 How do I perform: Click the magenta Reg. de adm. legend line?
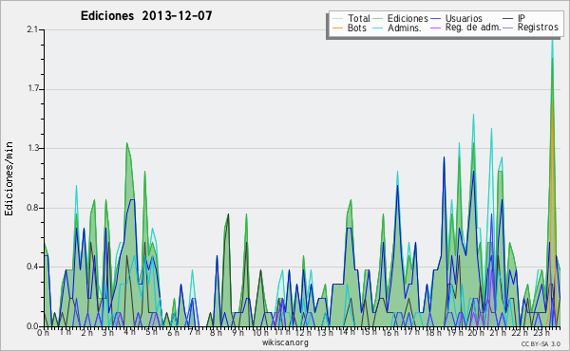tap(436, 28)
